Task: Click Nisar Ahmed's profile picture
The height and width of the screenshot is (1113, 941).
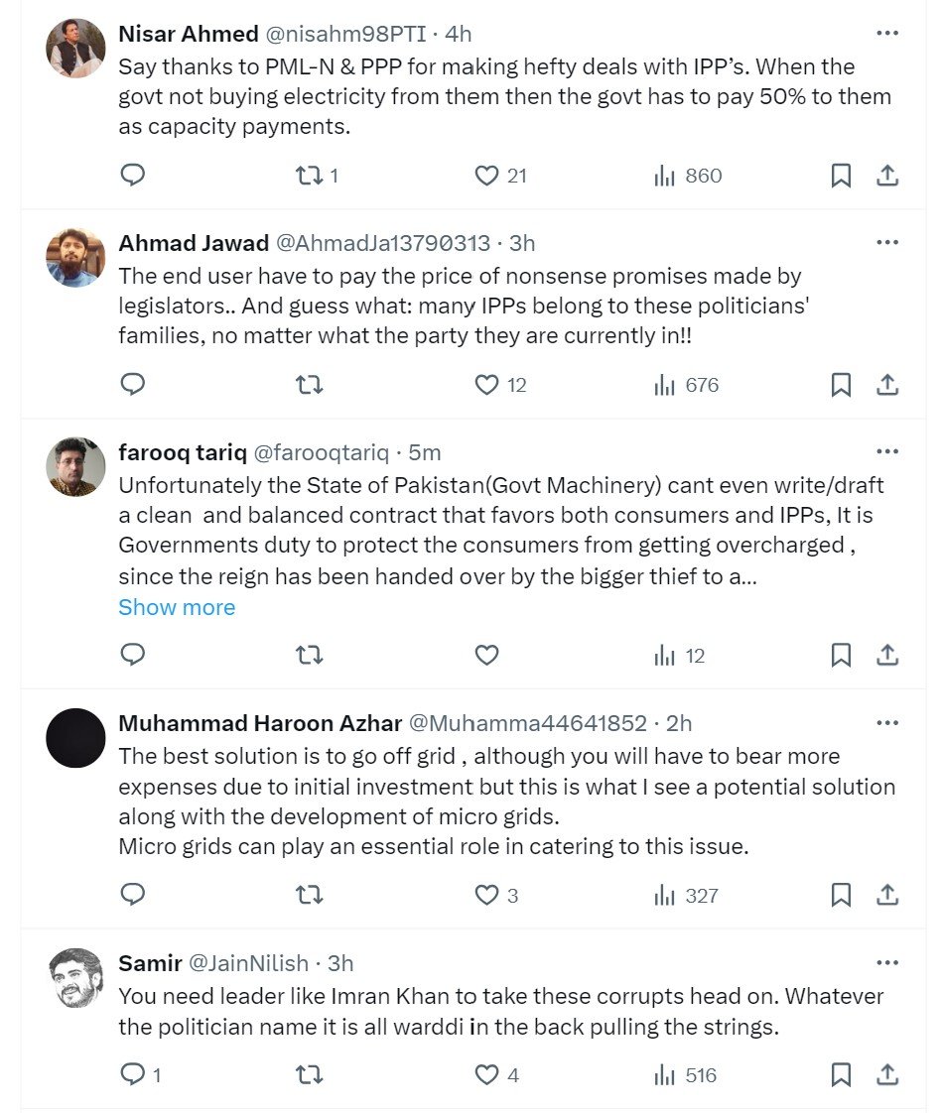Action: coord(75,48)
